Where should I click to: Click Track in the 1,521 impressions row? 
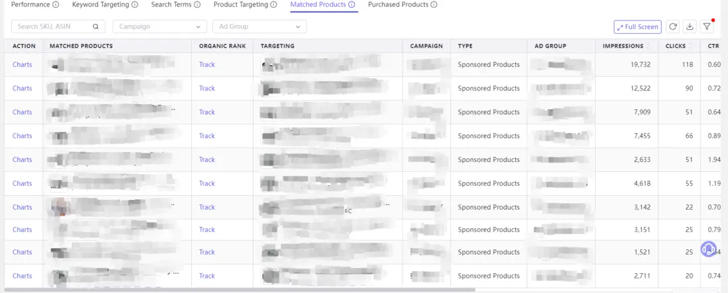coord(207,252)
